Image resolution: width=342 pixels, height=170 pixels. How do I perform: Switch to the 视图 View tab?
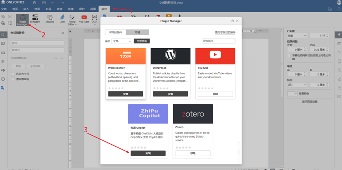[93, 9]
